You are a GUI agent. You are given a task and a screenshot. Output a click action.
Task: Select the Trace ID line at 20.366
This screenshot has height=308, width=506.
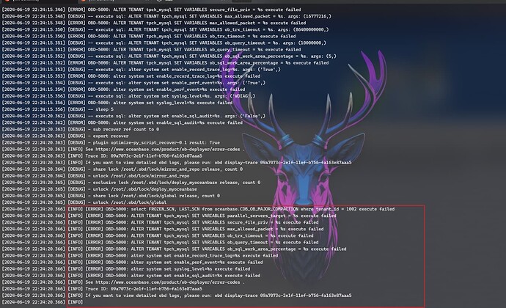102,289
